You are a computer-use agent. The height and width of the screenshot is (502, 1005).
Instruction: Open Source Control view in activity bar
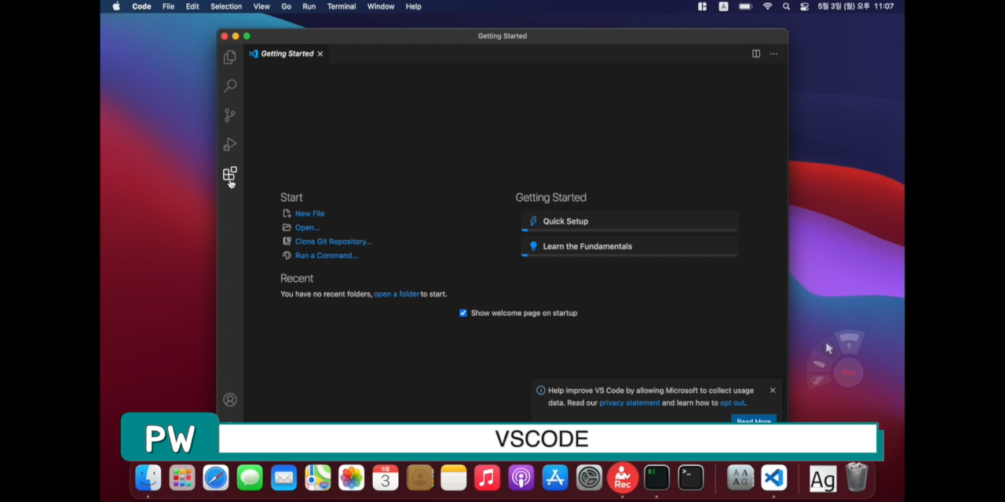pyautogui.click(x=230, y=115)
